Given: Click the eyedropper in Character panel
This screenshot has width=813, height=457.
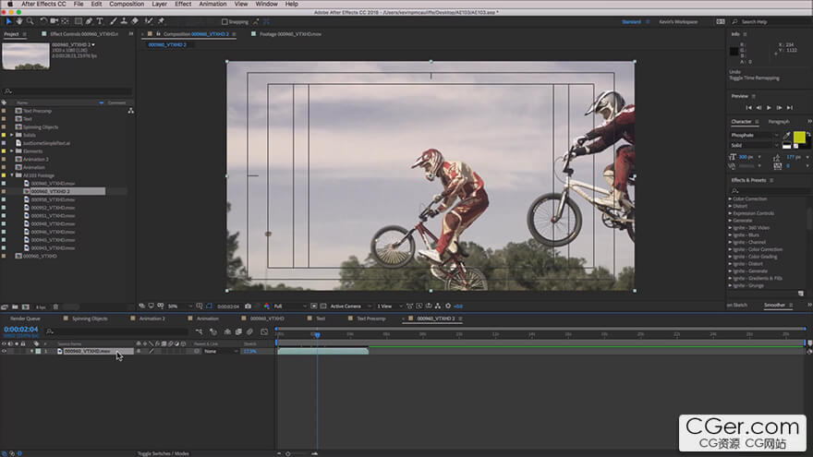Looking at the screenshot, I should click(x=786, y=135).
